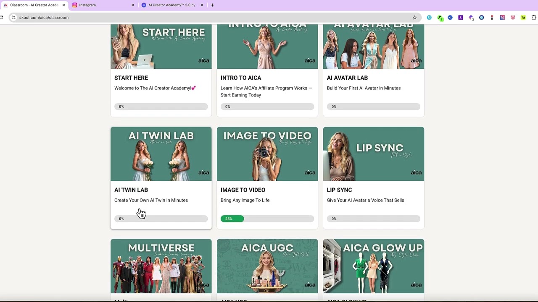Open the Extensions puzzle piece menu
Viewport: 538px width, 302px height.
pyautogui.click(x=534, y=18)
